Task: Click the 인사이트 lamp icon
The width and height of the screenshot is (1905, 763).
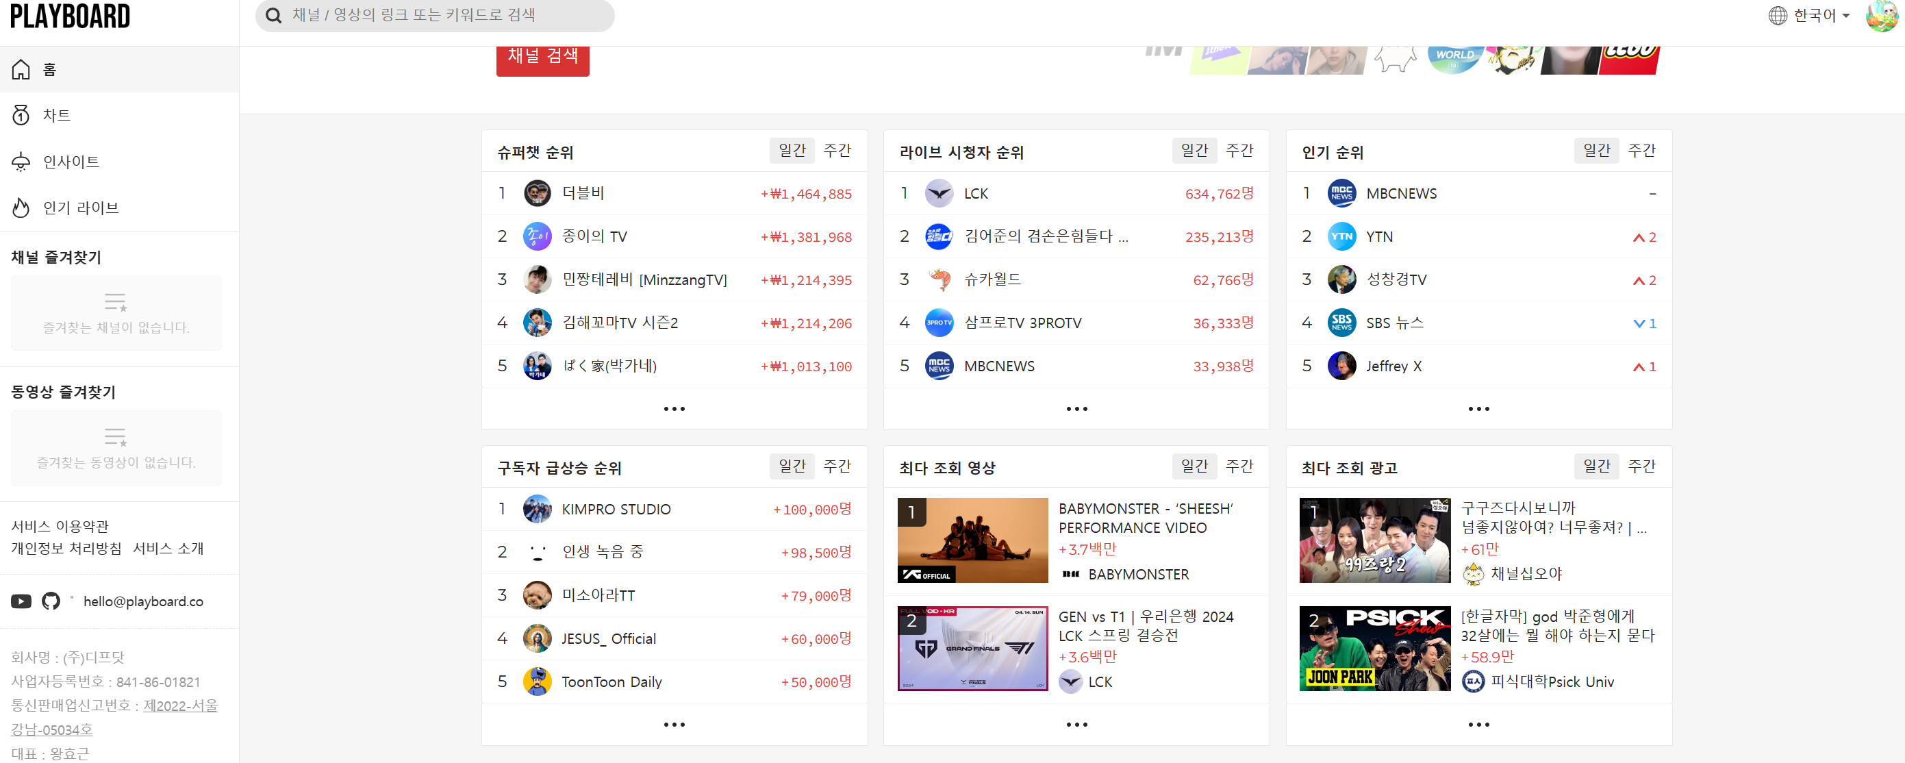Action: coord(21,162)
